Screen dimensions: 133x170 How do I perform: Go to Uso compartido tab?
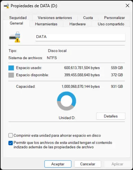coord(111,24)
